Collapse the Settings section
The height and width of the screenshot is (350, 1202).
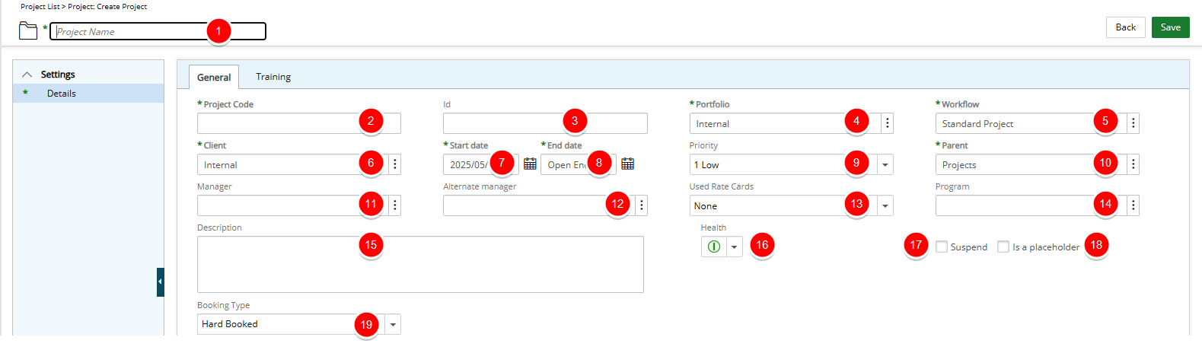tap(27, 75)
